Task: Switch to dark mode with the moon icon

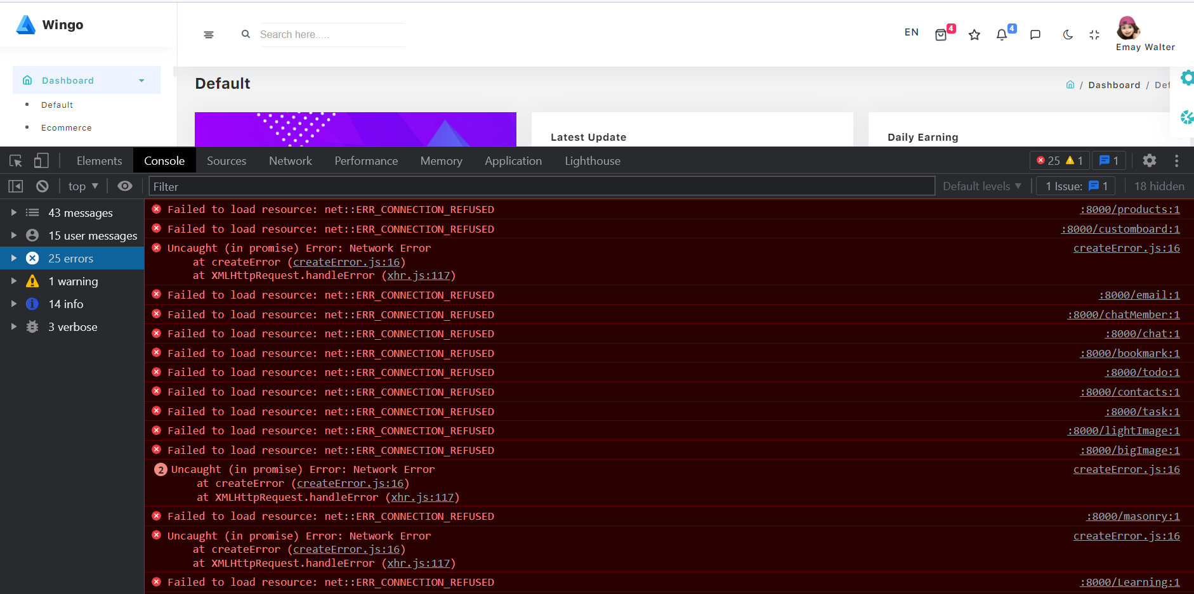Action: [1068, 35]
